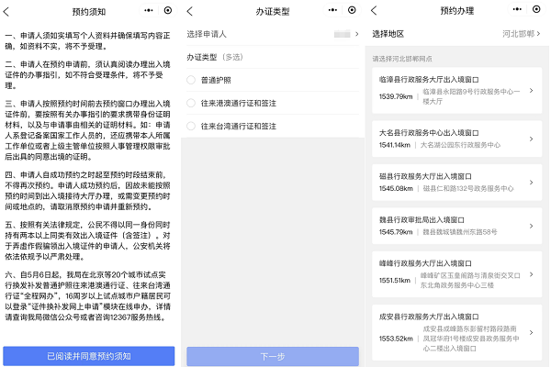Click distance 1553.52km text

(396, 339)
